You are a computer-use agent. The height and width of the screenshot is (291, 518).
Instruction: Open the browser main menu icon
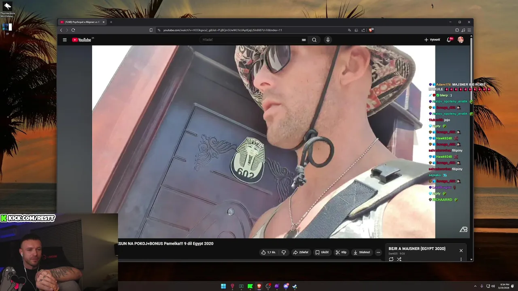(469, 30)
